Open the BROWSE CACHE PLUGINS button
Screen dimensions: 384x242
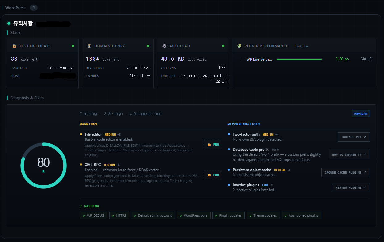tap(346, 172)
